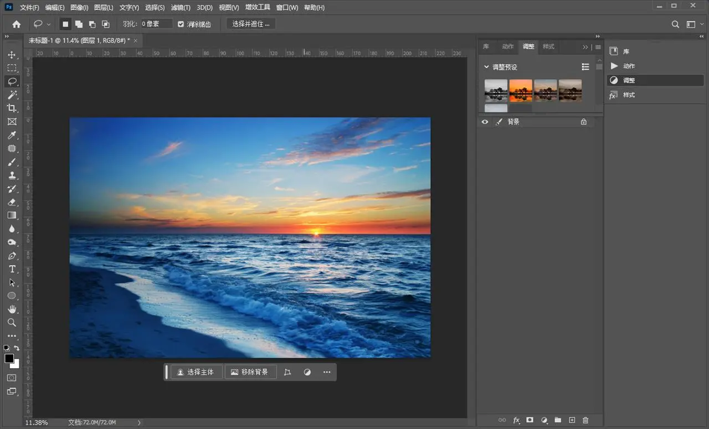
Task: Hide the 背景 layer visibility
Action: 485,122
